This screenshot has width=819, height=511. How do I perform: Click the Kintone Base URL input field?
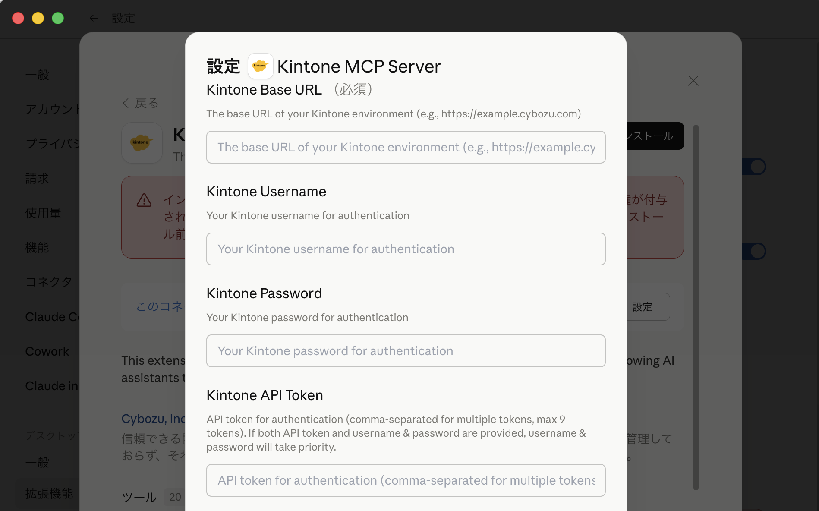[x=406, y=147]
